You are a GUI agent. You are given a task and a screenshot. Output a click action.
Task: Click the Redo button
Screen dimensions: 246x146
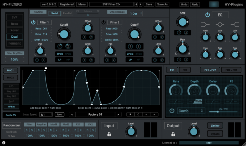coord(195,4)
